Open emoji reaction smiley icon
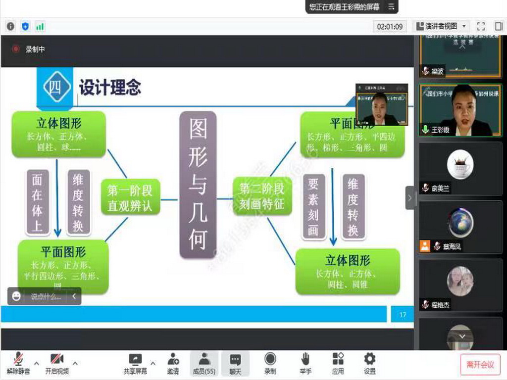The height and width of the screenshot is (380, 507). click(16, 296)
